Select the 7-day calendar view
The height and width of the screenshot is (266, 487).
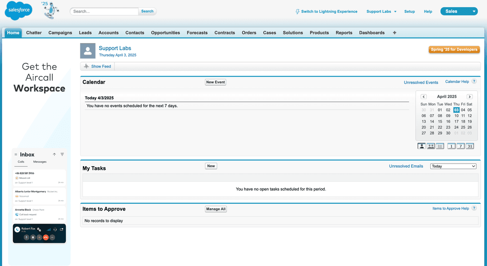tap(460, 145)
